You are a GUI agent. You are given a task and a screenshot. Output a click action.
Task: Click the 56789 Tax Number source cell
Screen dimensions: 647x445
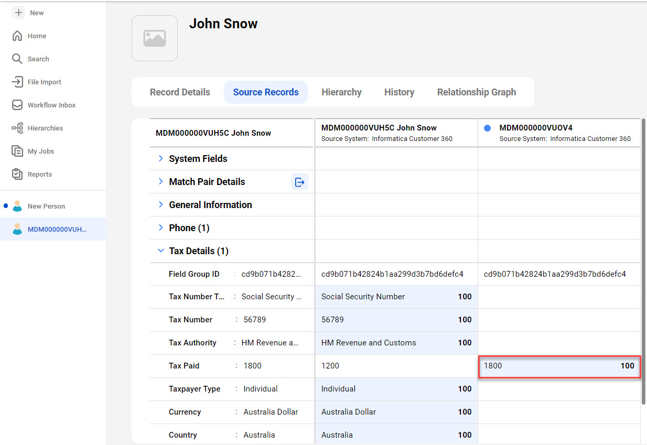click(396, 320)
